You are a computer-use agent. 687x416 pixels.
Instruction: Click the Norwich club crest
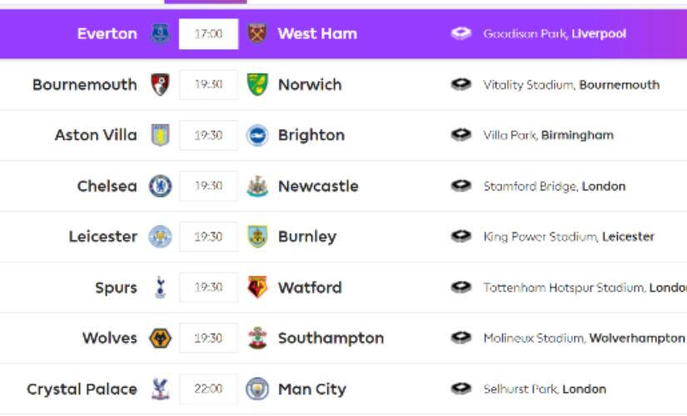click(x=257, y=85)
